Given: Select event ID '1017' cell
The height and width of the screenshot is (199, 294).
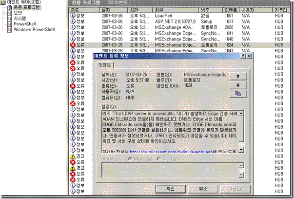Looking at the screenshot, I should pyautogui.click(x=229, y=21).
